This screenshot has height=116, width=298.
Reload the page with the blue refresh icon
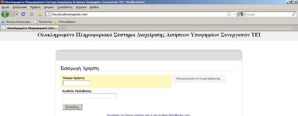coord(23,14)
